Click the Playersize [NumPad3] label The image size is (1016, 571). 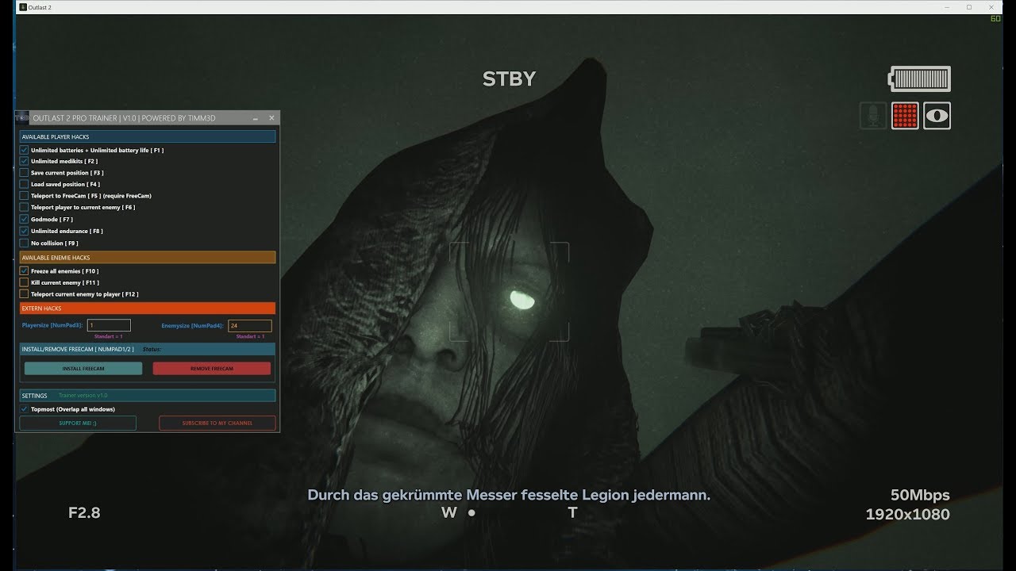coord(52,325)
